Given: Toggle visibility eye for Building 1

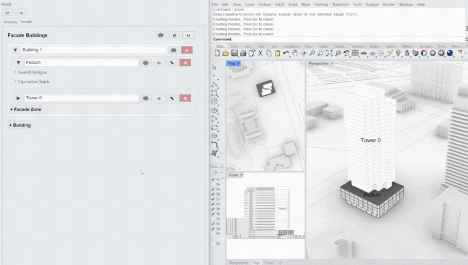Looking at the screenshot, I should [x=173, y=50].
